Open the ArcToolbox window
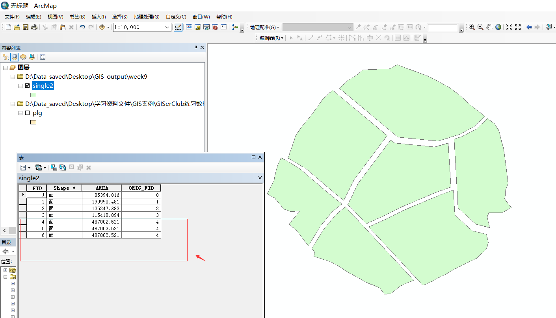This screenshot has width=556, height=318. [215, 27]
